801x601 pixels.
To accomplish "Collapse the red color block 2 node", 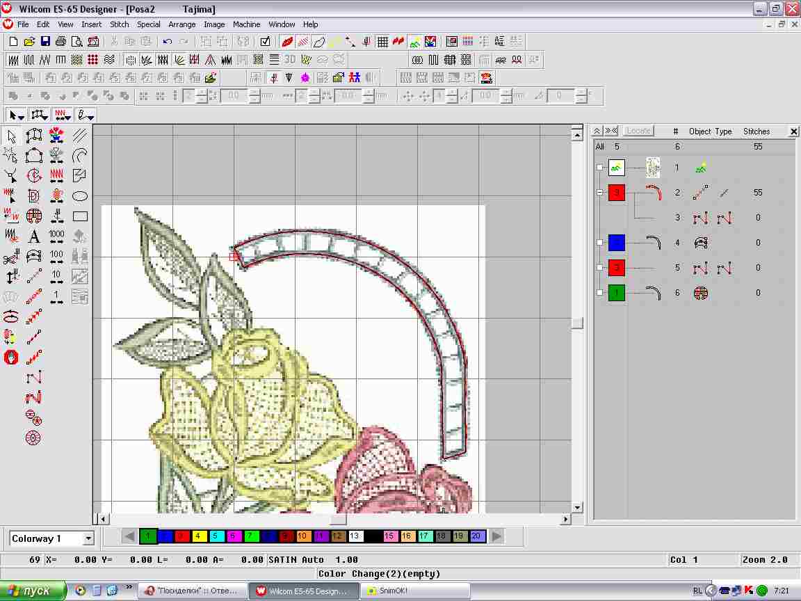I will [x=600, y=193].
